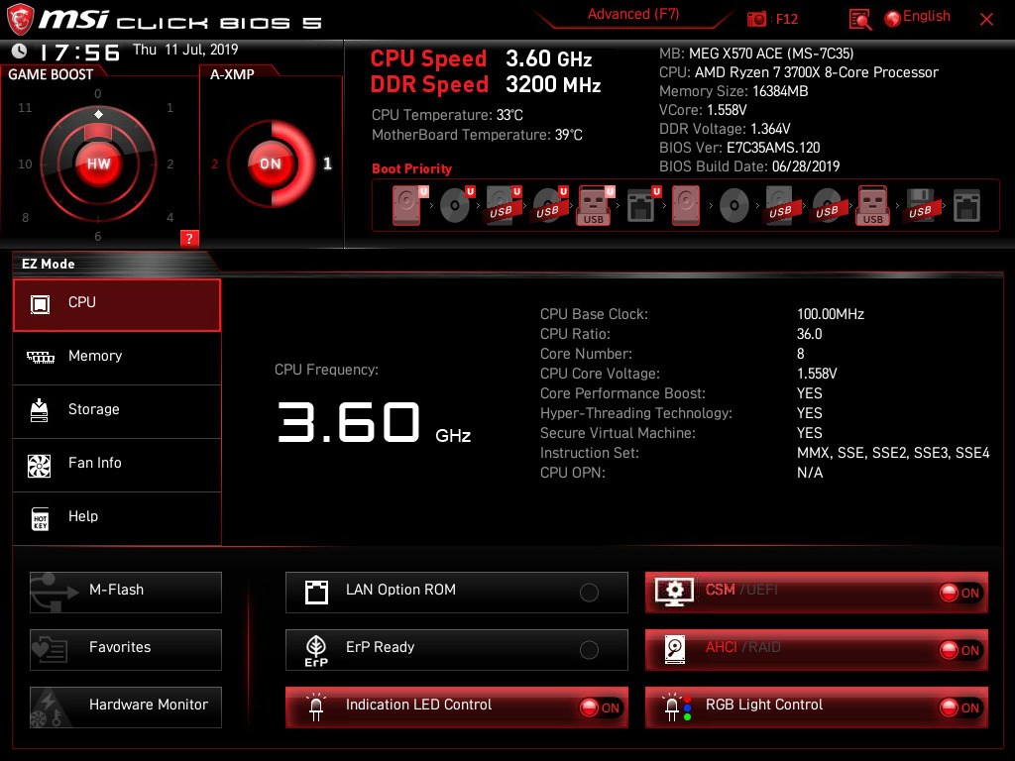The image size is (1015, 761).
Task: Open the Memory section icon
Action: [41, 356]
